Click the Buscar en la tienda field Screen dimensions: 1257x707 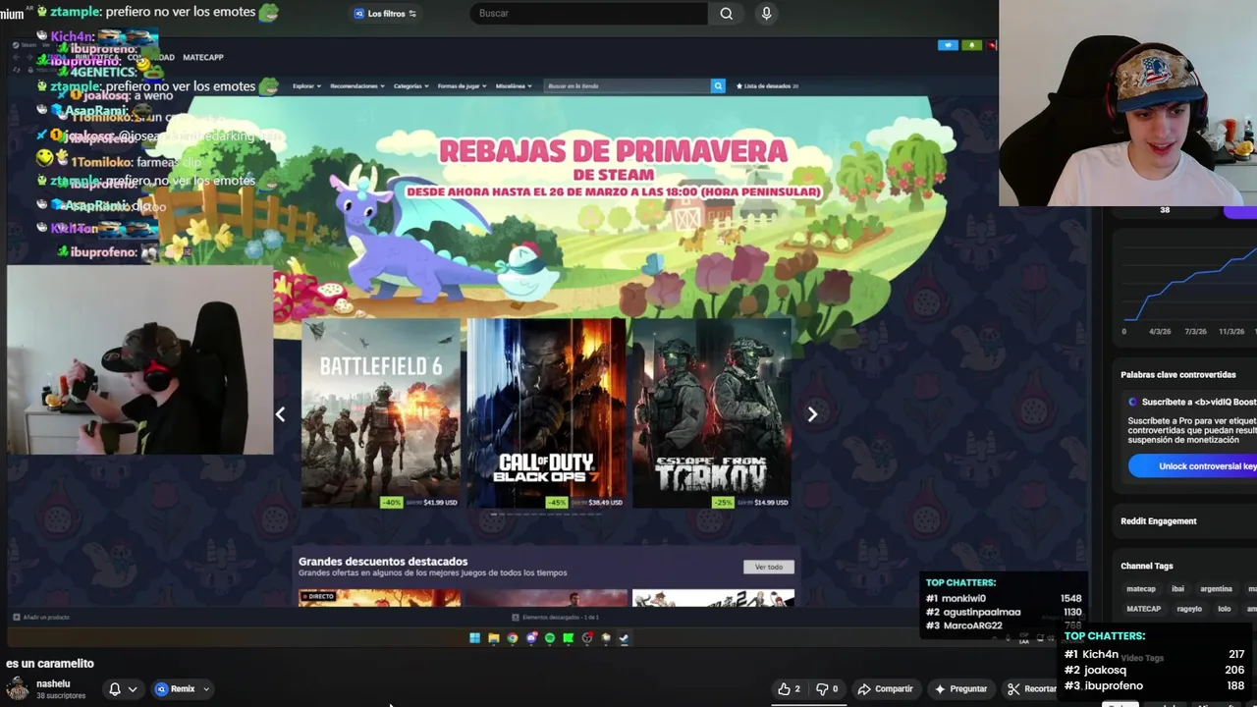(x=627, y=86)
